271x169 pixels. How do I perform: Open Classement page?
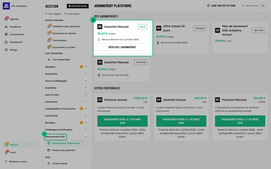coord(16,42)
